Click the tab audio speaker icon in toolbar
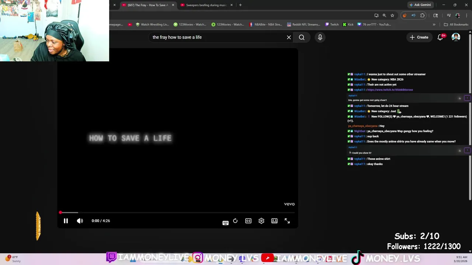The width and height of the screenshot is (472, 265). coord(413,15)
